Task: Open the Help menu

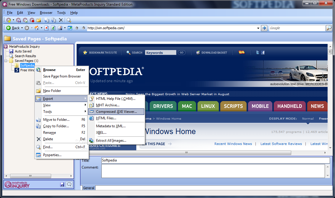Action: [x=74, y=13]
